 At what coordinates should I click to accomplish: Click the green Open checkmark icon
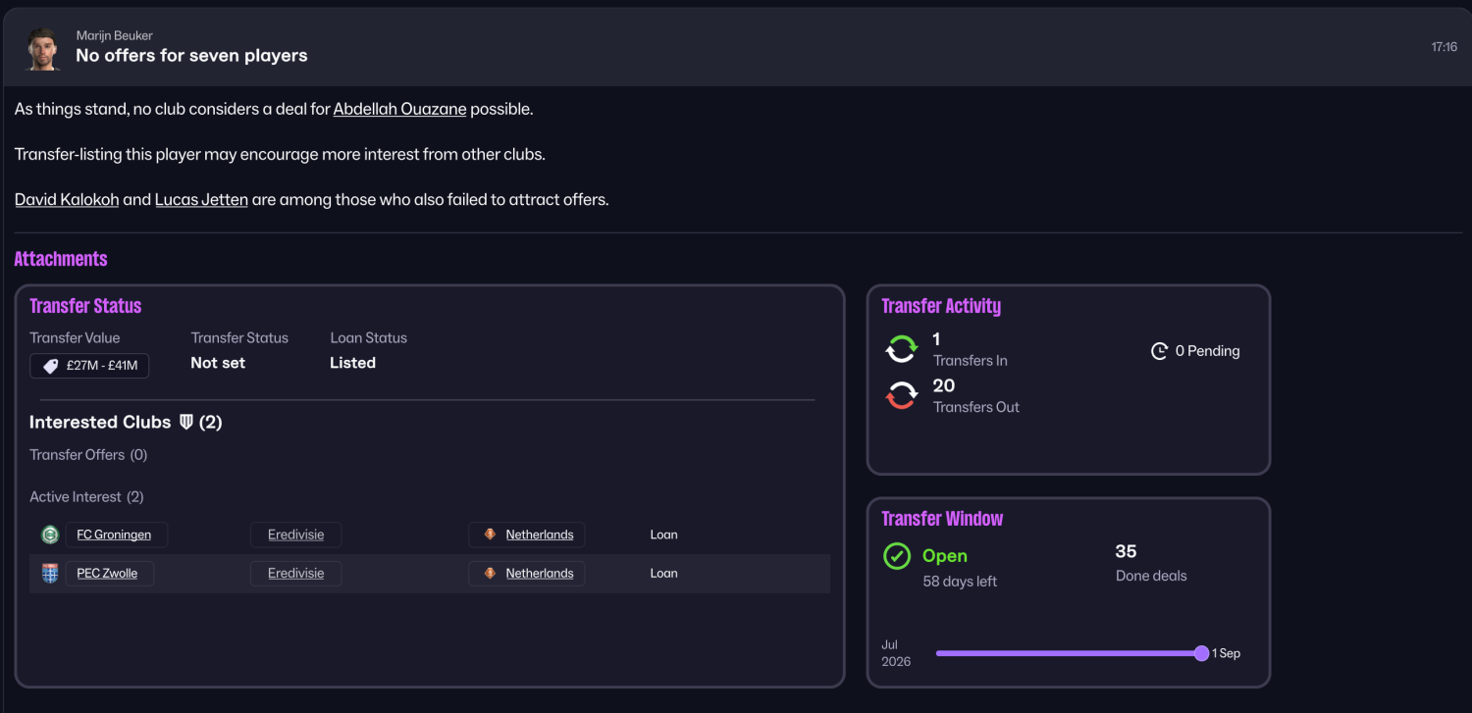tap(897, 556)
